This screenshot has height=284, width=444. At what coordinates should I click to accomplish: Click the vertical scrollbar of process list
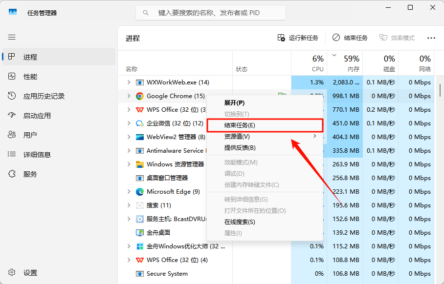point(440,91)
